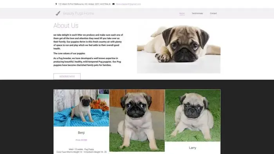
Task: Click the About Us heading
Action: [66, 26]
